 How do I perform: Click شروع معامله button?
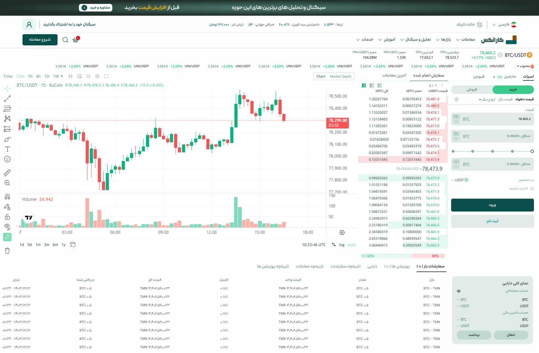tap(40, 40)
